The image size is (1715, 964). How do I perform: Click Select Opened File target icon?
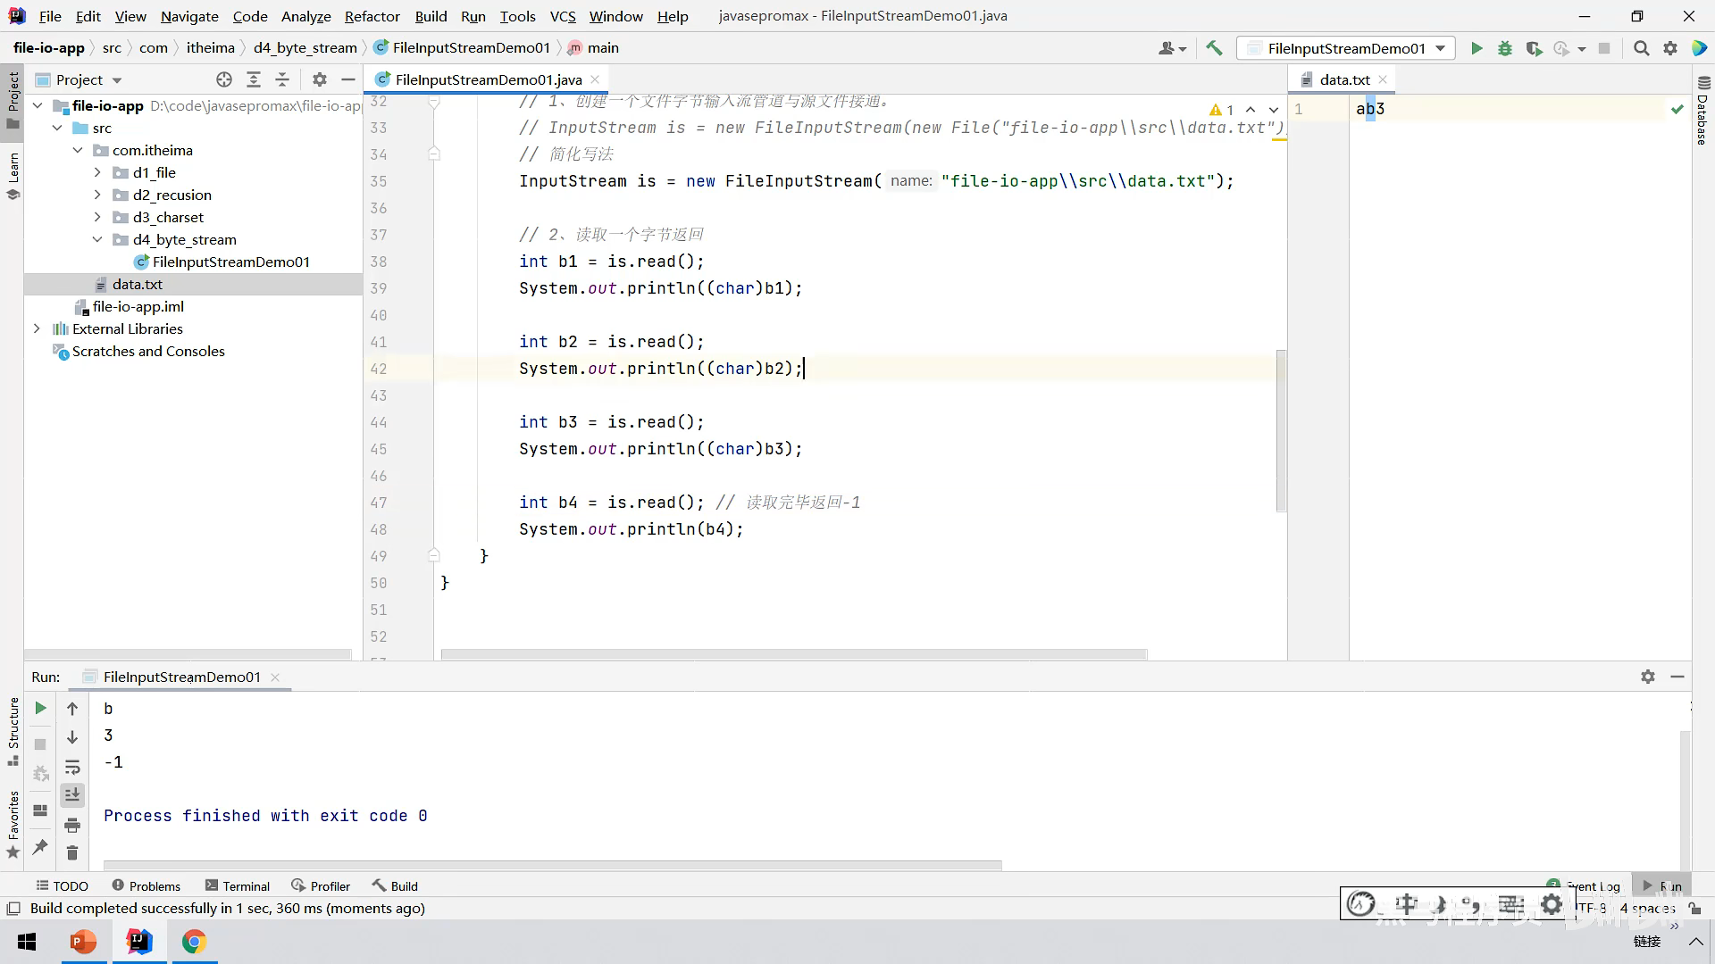[224, 79]
